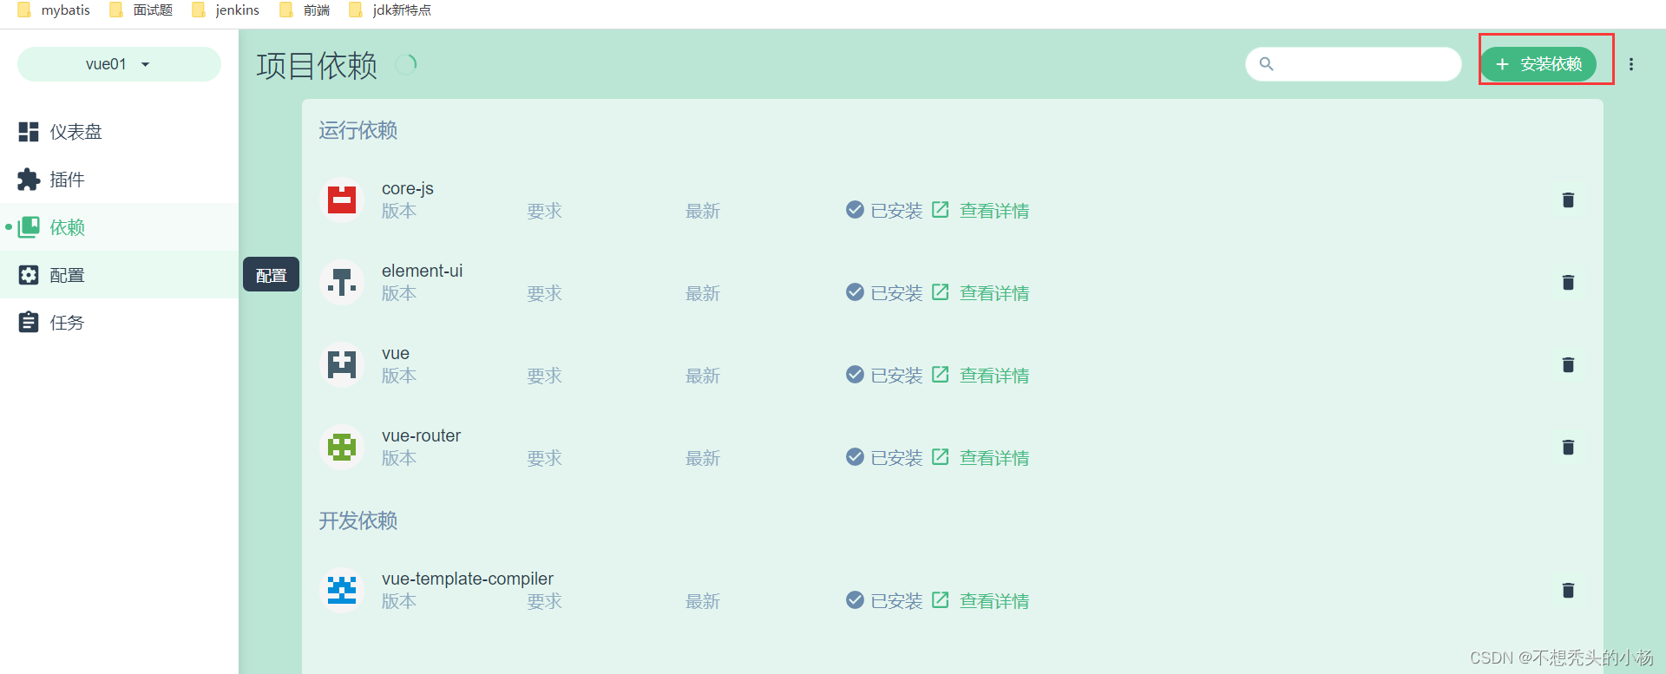Delete the core-js dependency
This screenshot has height=674, width=1666.
click(1568, 200)
